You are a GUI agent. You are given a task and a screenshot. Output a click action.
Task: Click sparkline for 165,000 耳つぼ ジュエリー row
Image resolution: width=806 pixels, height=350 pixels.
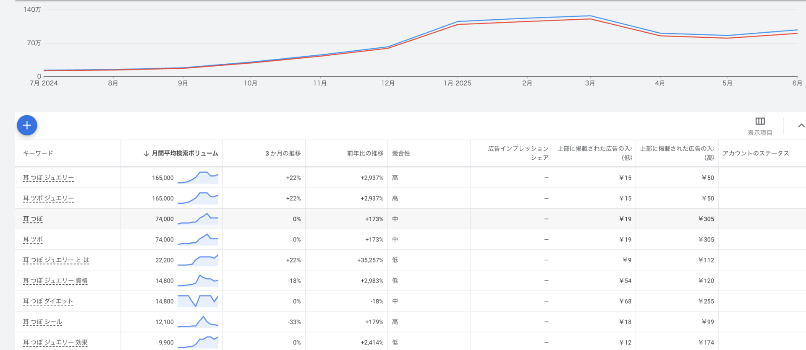pyautogui.click(x=198, y=177)
